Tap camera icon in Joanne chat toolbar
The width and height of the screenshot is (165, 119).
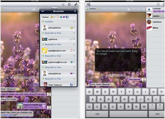click(129, 9)
